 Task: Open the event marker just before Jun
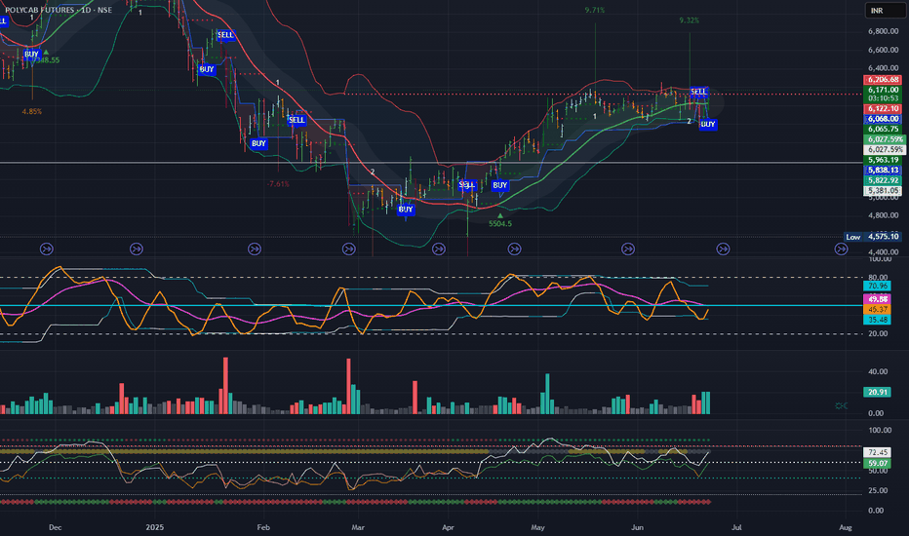(628, 249)
